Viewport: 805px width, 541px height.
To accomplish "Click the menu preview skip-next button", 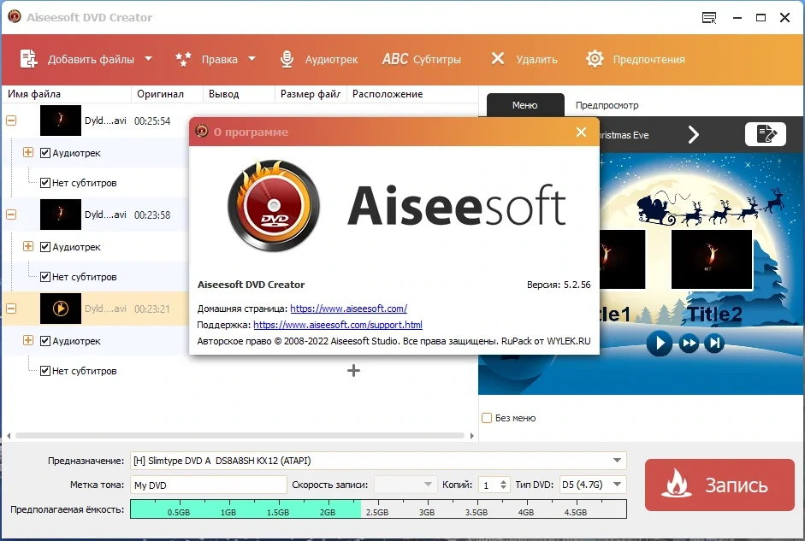I will (714, 343).
